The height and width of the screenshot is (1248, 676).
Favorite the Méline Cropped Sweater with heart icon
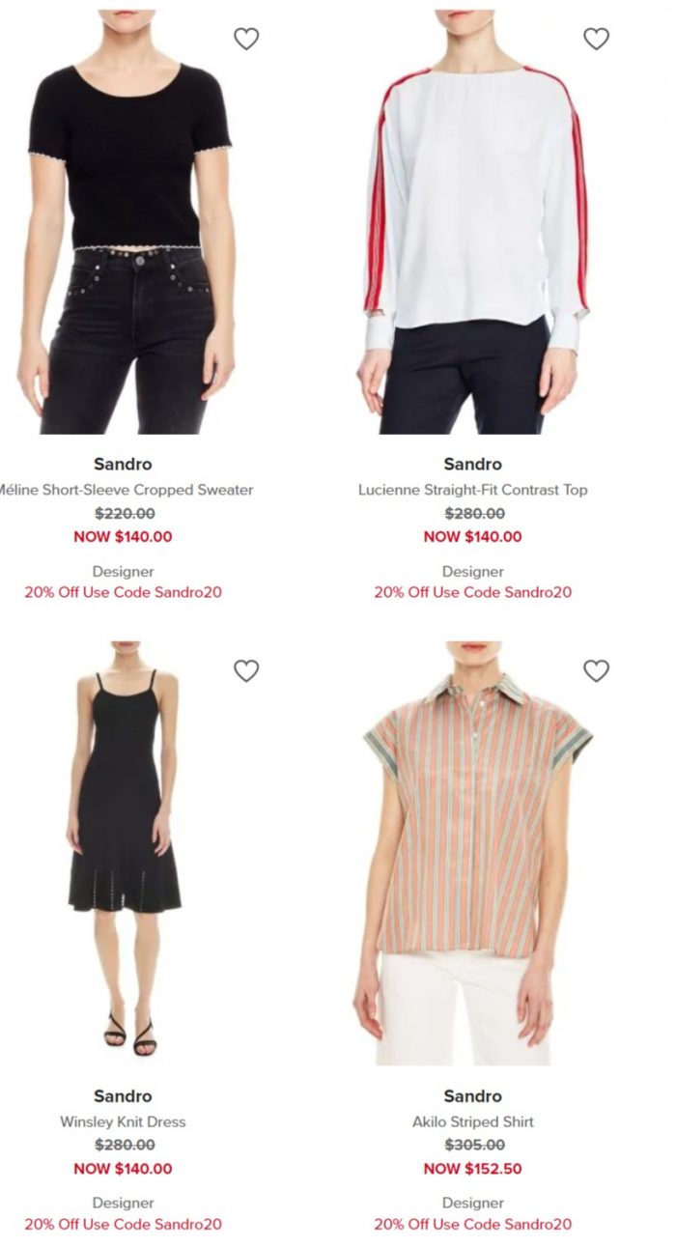pyautogui.click(x=246, y=39)
